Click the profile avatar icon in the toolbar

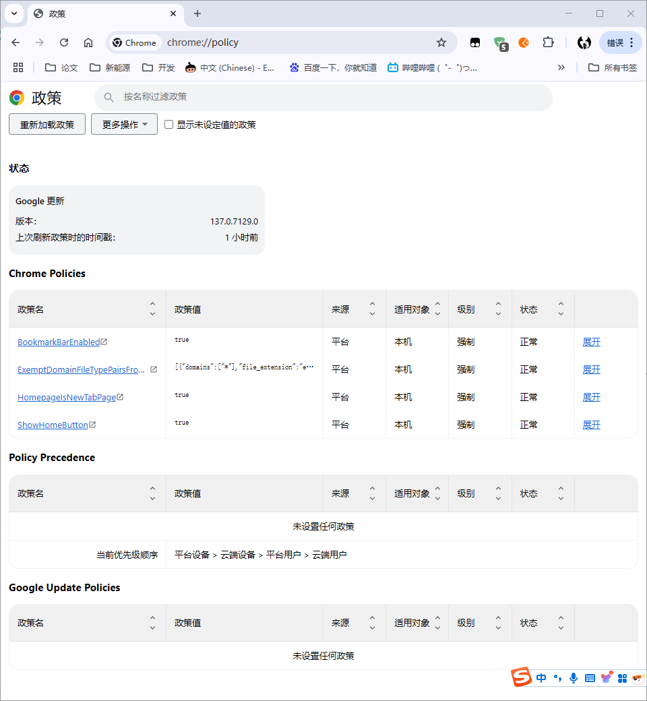click(x=584, y=42)
